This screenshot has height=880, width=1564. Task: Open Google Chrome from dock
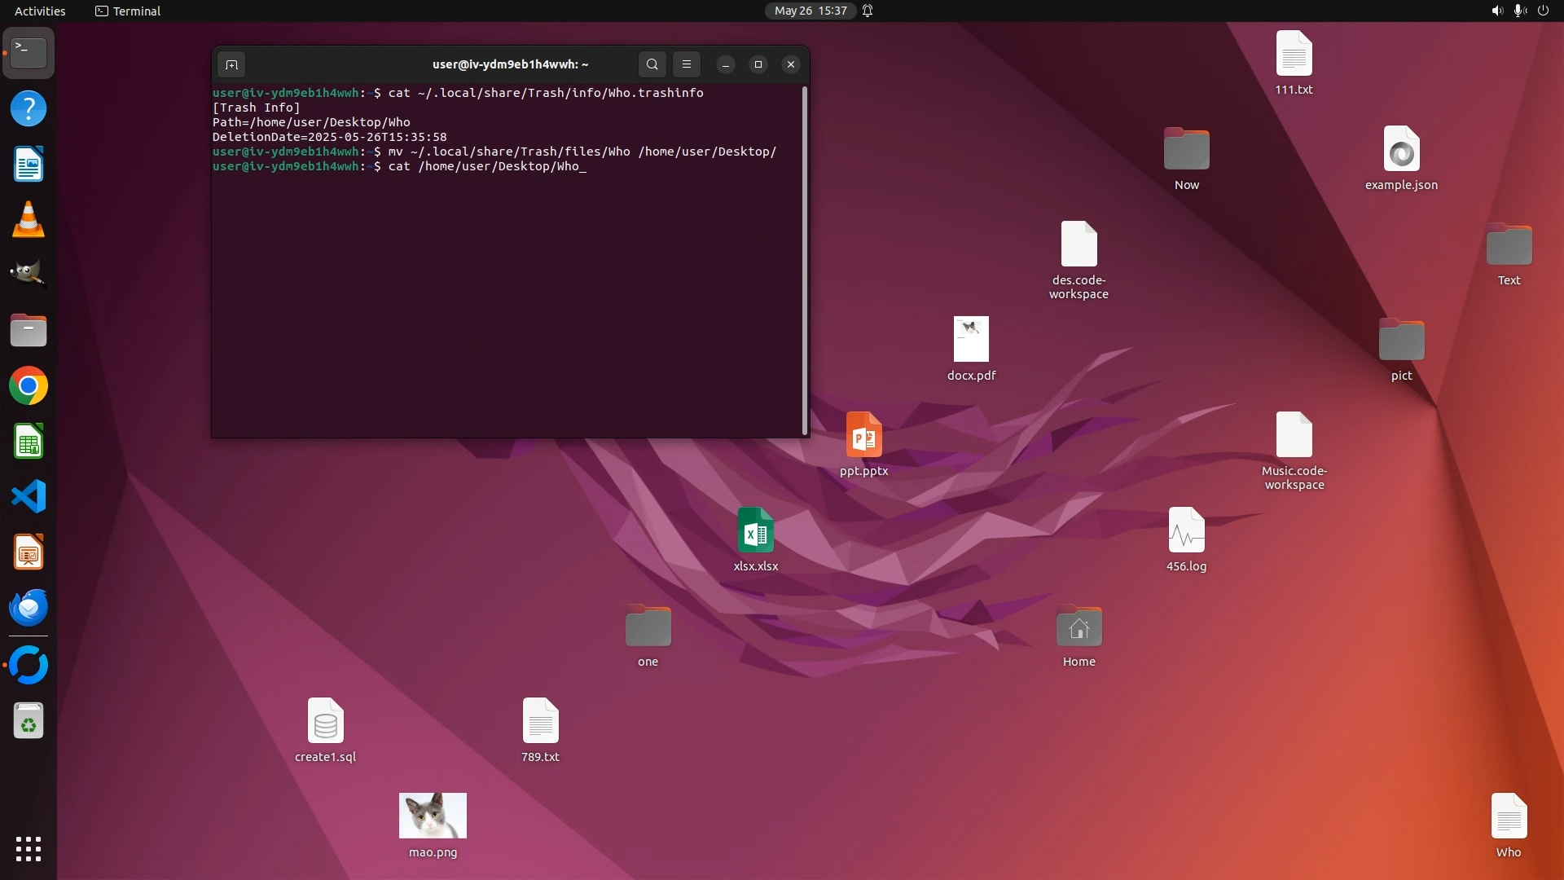[29, 386]
